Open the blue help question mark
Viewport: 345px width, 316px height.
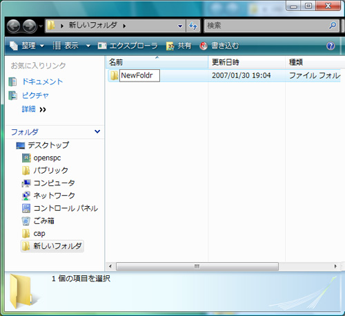(x=331, y=46)
